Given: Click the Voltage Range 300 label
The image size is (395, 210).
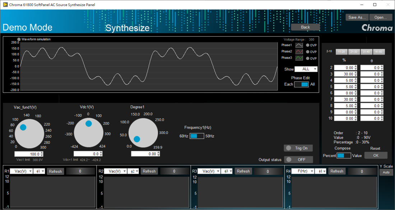Looking at the screenshot, I should [299, 40].
